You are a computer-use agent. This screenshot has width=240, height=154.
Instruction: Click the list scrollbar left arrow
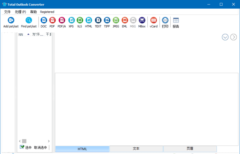click(x=20, y=141)
